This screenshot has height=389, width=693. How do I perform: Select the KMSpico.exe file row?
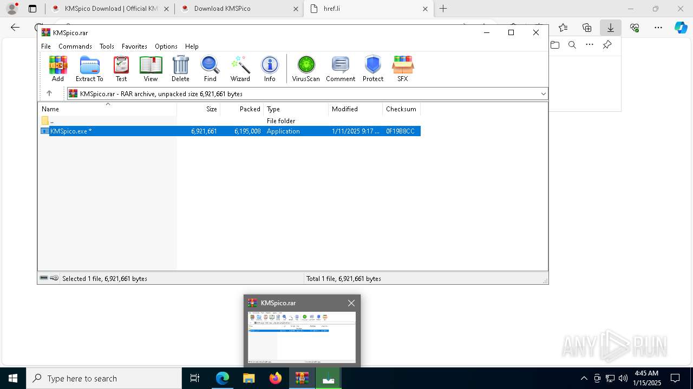(x=230, y=131)
